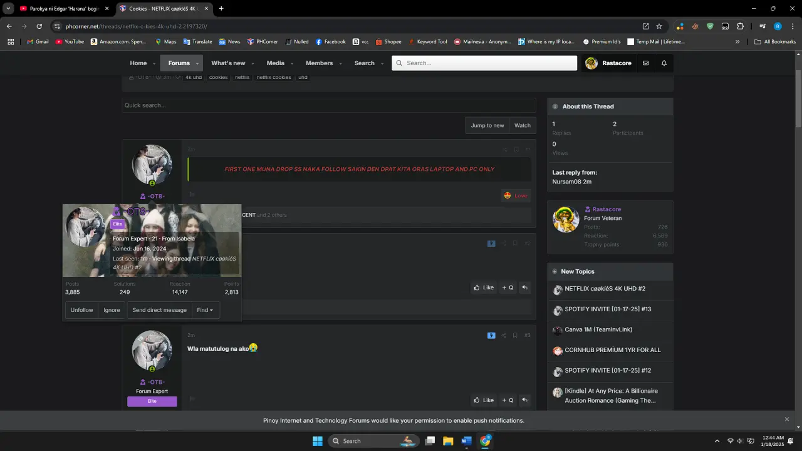Reload the page with the refresh icon
Screen dimensions: 802x451
pyautogui.click(x=39, y=26)
